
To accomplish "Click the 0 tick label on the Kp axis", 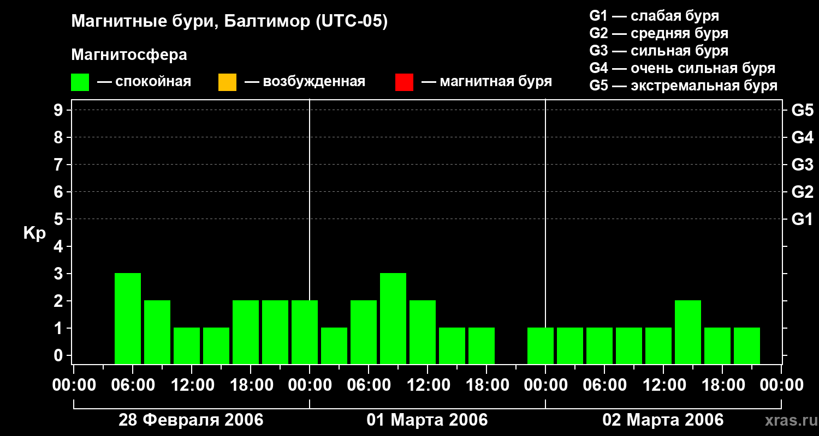I will 60,355.
